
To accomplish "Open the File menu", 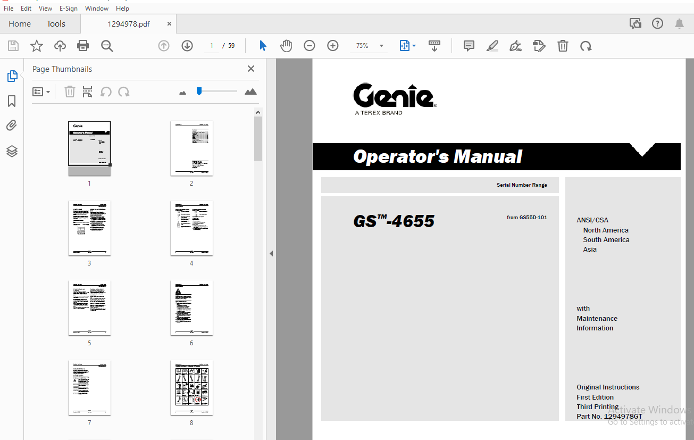I will point(9,9).
